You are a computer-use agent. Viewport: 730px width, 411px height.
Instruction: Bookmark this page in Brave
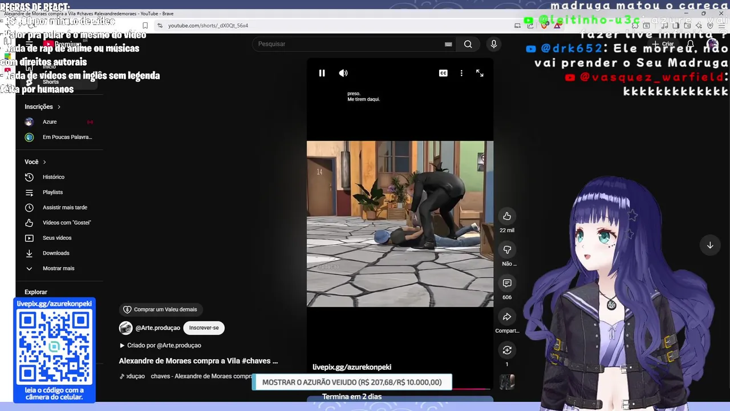pyautogui.click(x=145, y=26)
